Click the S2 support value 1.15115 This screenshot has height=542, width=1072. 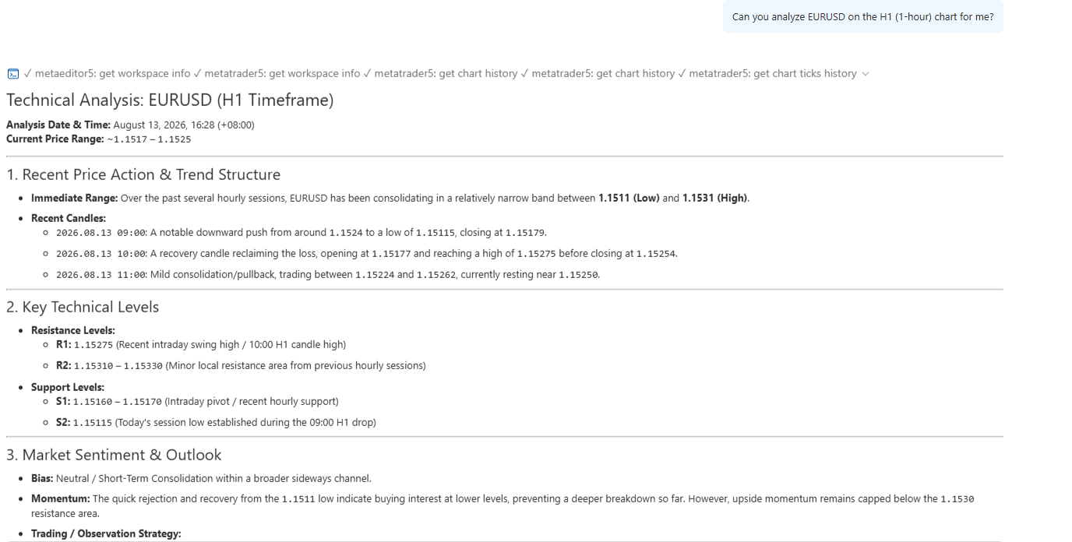click(93, 423)
